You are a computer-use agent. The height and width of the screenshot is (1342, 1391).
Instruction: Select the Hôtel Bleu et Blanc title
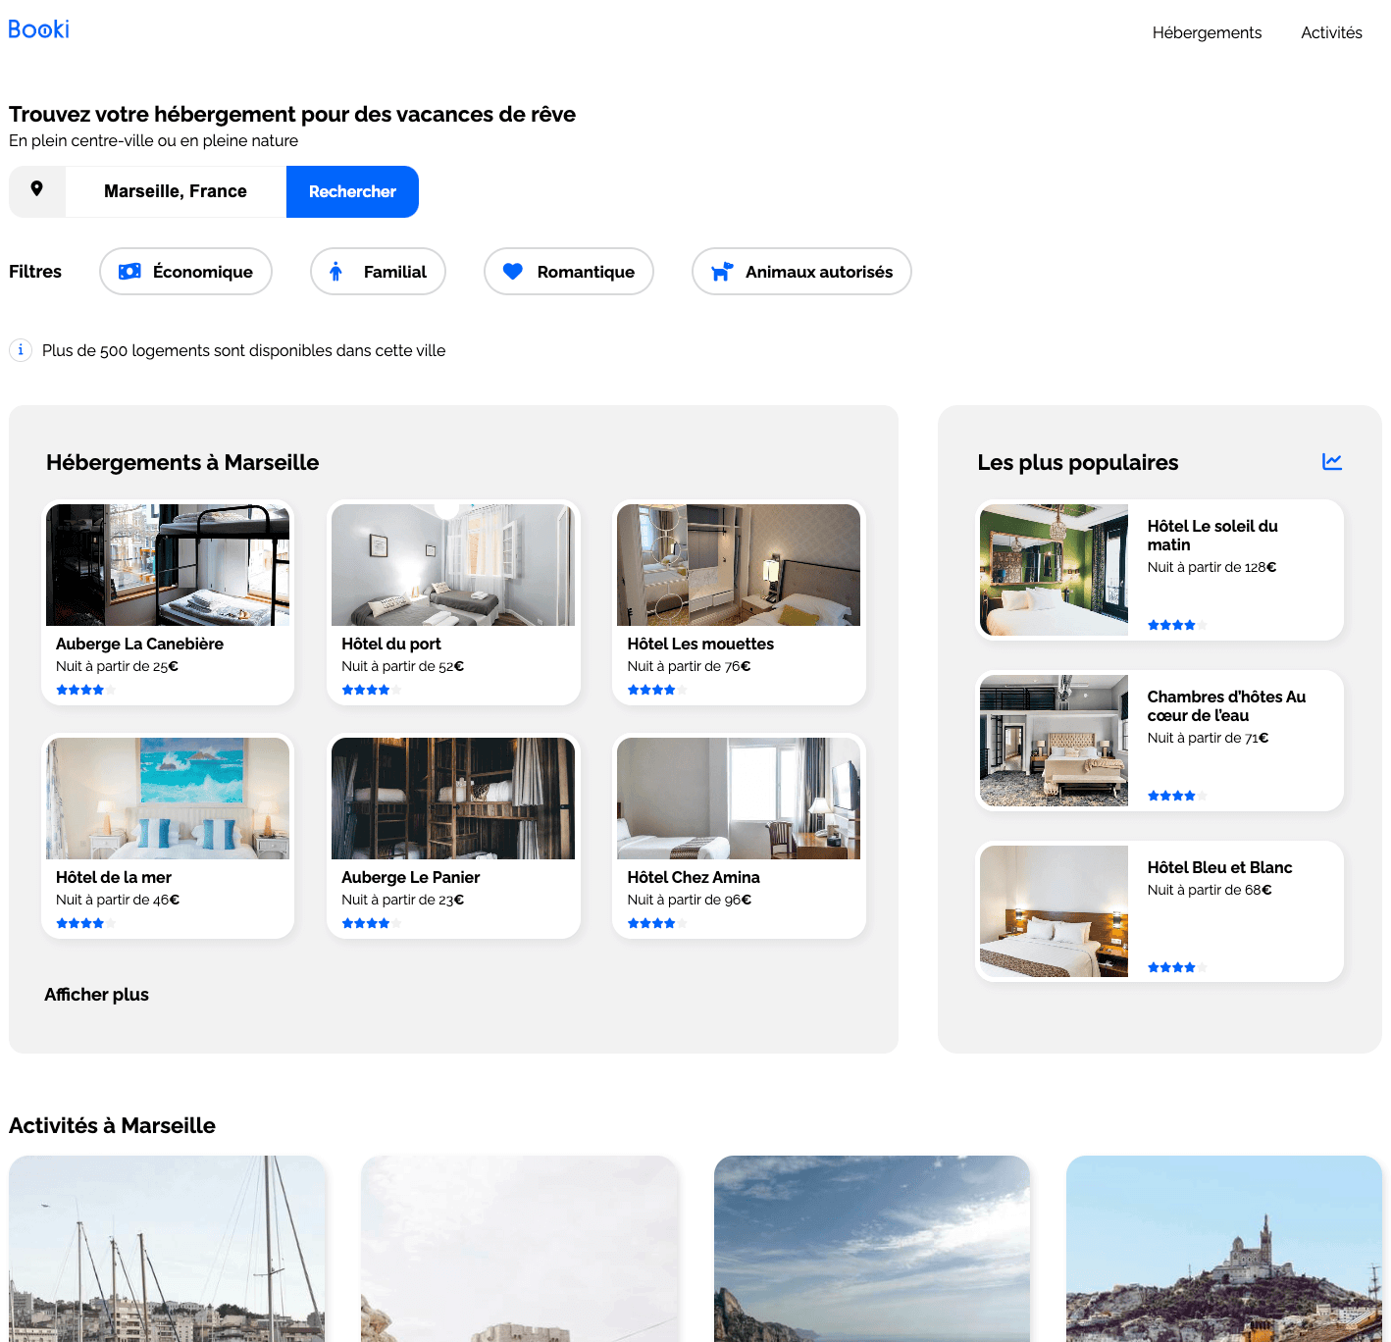pyautogui.click(x=1219, y=867)
